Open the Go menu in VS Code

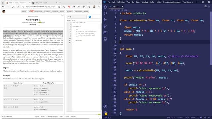point(133,2)
